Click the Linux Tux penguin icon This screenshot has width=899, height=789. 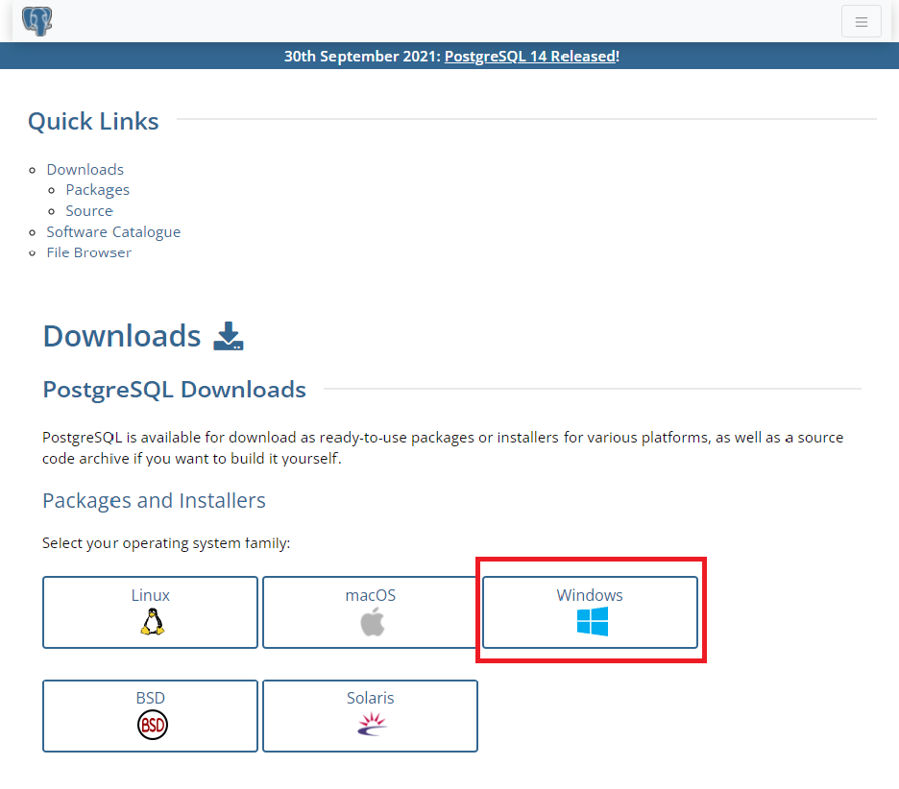coord(152,622)
